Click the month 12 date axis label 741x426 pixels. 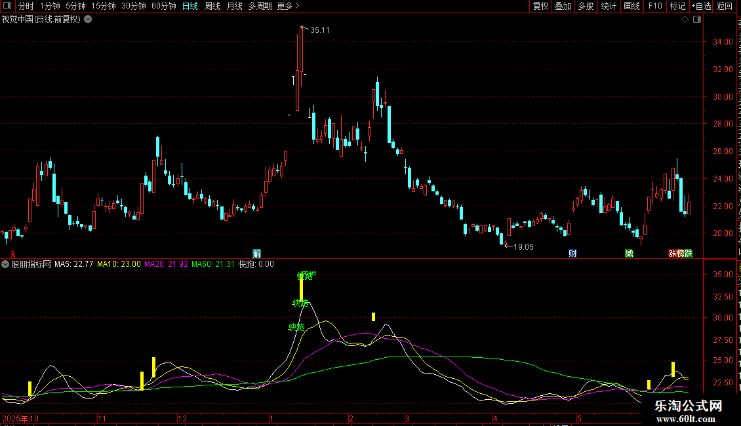point(182,418)
